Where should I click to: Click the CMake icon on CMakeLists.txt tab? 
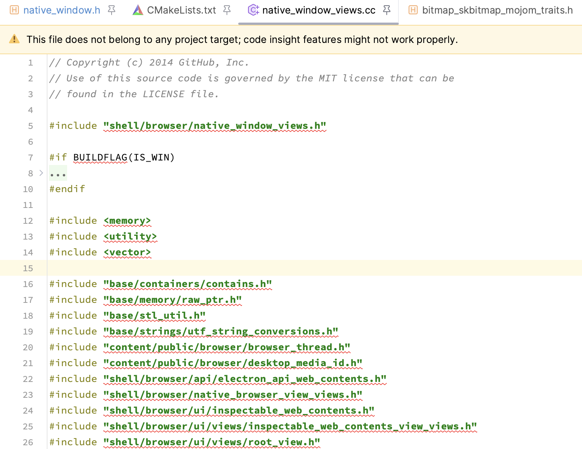(138, 10)
